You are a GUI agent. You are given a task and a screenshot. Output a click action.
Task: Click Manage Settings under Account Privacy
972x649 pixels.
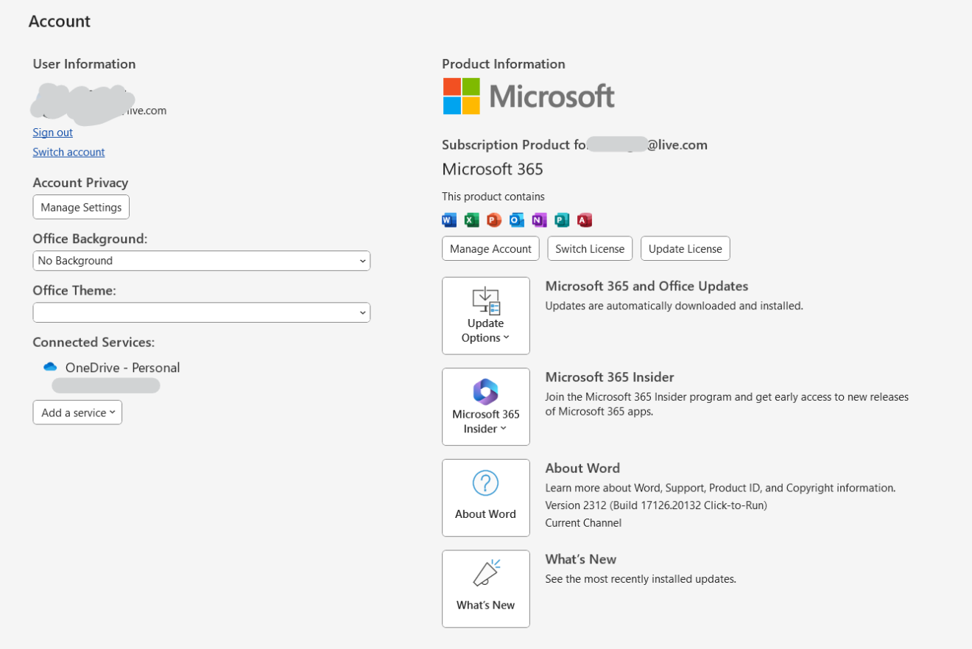[x=81, y=207]
